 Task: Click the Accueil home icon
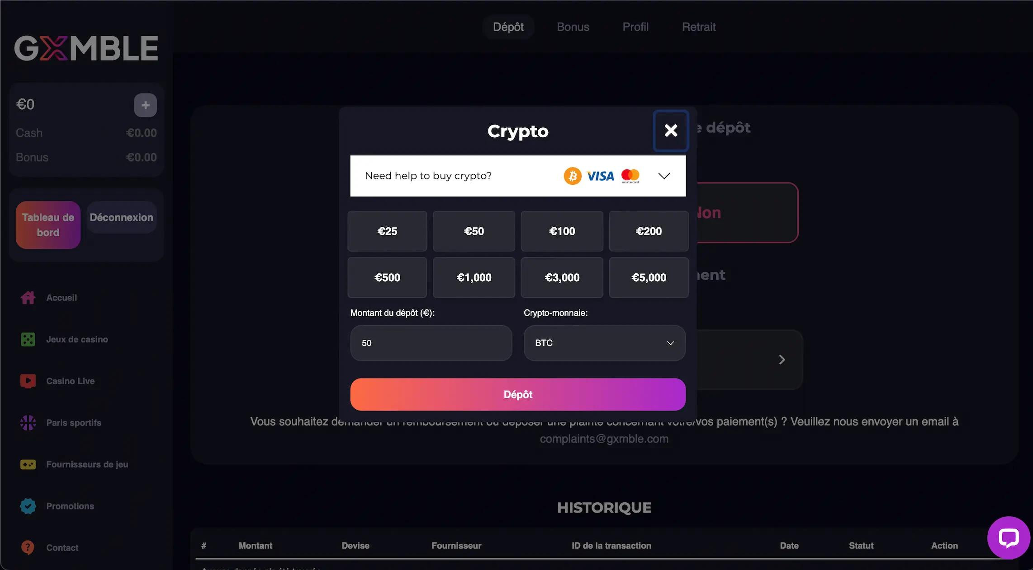(x=28, y=298)
